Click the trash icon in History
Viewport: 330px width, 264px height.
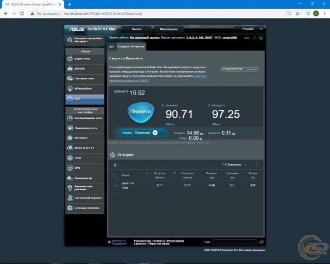[x=115, y=165]
